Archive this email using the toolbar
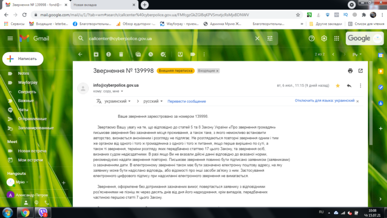The width and height of the screenshot is (387, 218). [96, 54]
